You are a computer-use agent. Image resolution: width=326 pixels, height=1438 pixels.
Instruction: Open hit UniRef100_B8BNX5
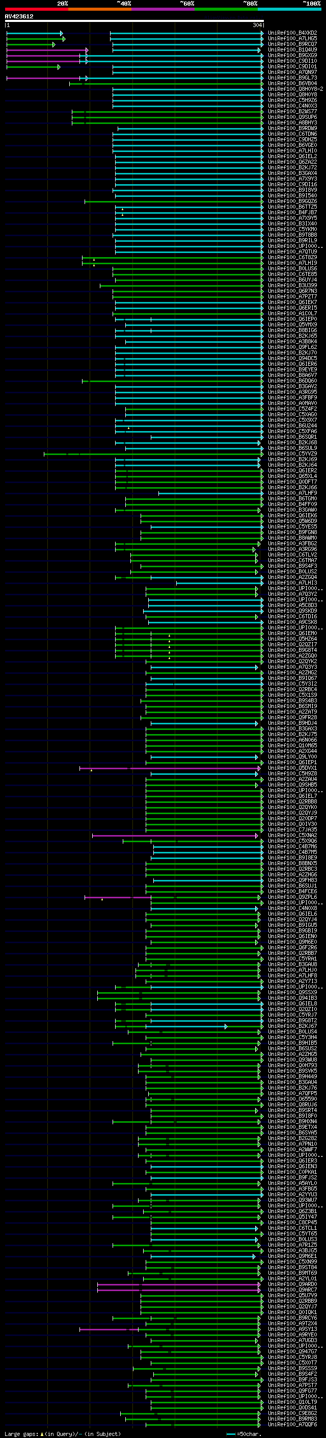click(x=292, y=864)
